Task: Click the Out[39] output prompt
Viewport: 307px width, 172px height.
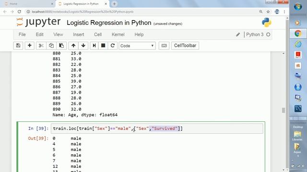Action: point(38,139)
